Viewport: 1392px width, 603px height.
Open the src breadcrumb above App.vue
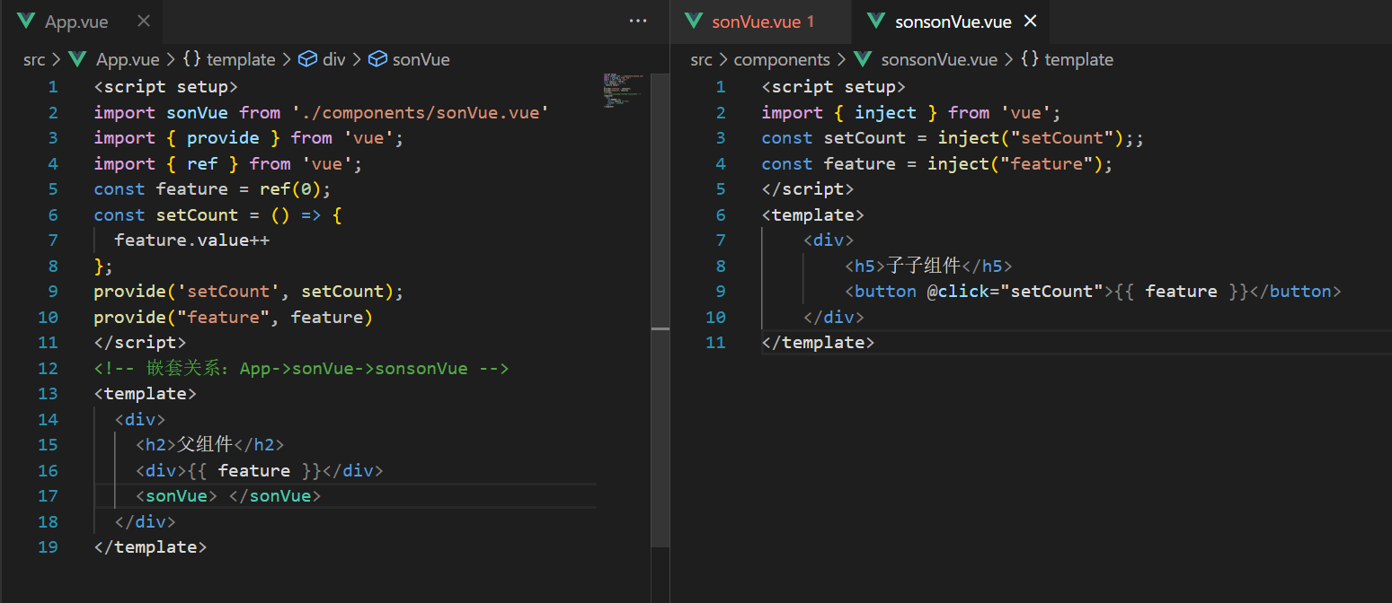tap(34, 59)
